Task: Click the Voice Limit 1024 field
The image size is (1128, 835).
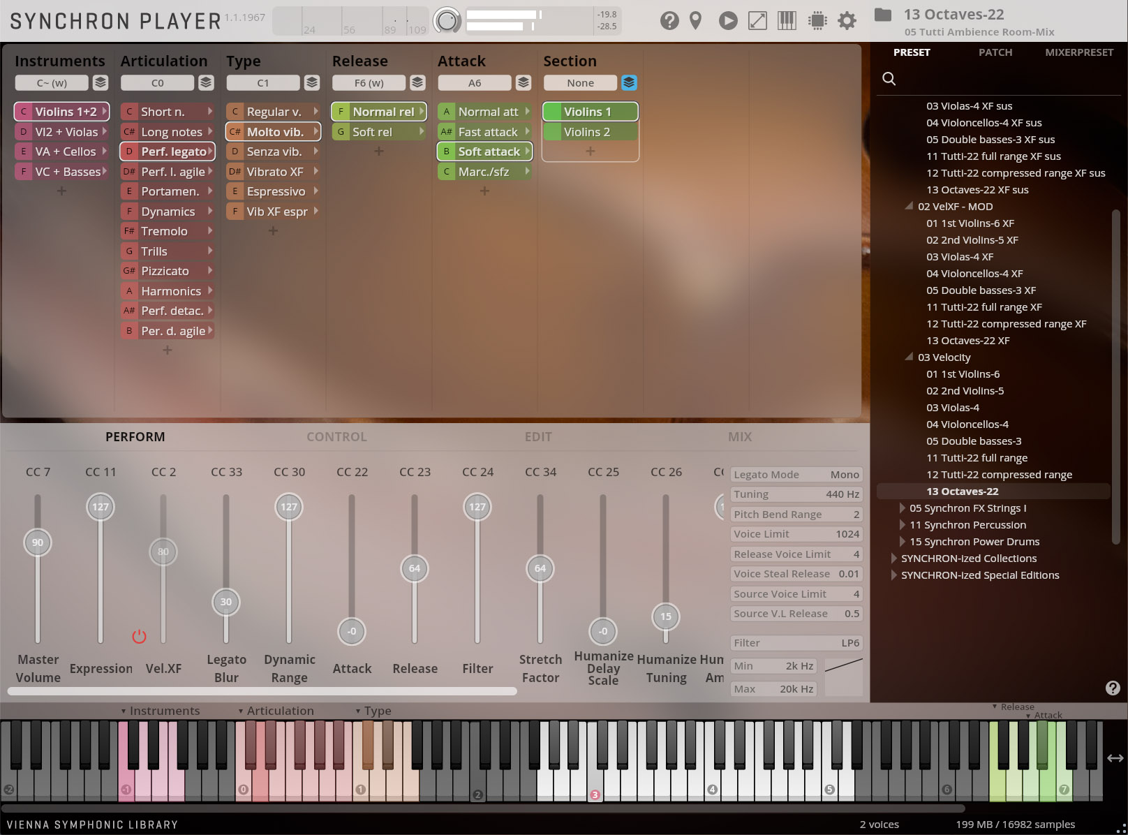Action: [x=796, y=534]
